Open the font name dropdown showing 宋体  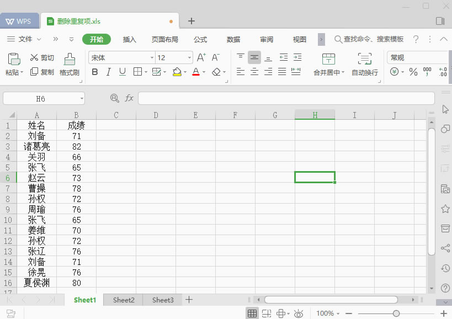152,57
